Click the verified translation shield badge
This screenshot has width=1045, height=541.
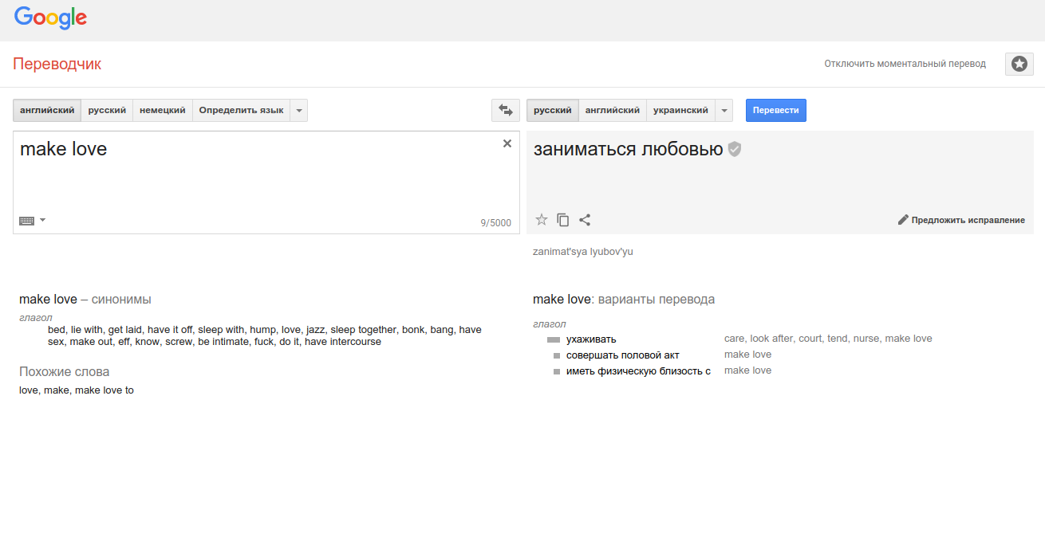[x=735, y=149]
